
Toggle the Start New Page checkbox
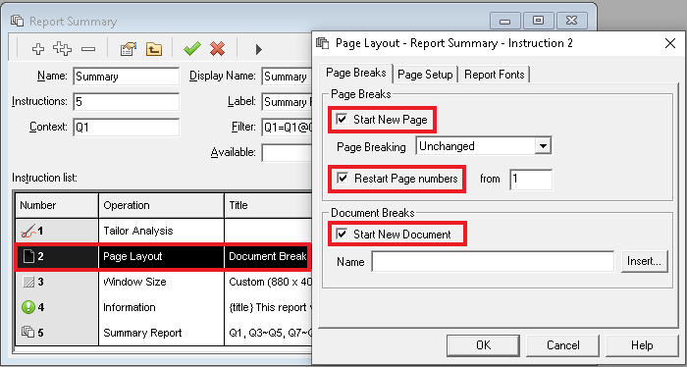point(342,119)
